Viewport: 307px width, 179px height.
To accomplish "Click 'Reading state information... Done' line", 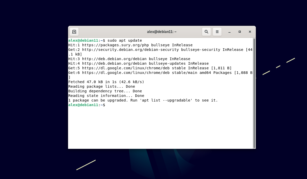I will [106, 96].
